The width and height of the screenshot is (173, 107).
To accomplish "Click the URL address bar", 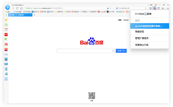I will [69, 8].
